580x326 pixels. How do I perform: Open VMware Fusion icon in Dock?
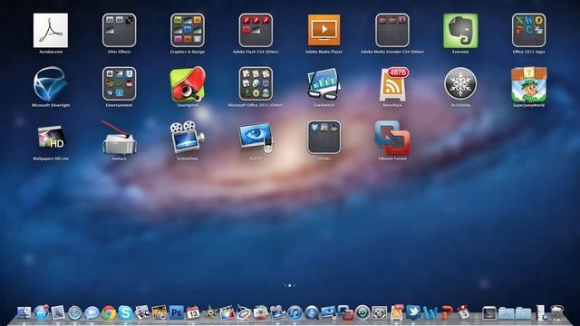pos(345,312)
